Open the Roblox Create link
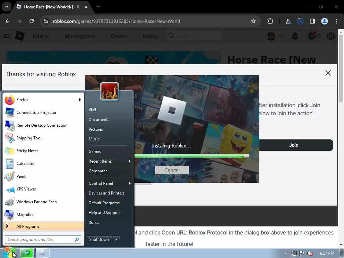The width and height of the screenshot is (344, 258). [x=119, y=36]
